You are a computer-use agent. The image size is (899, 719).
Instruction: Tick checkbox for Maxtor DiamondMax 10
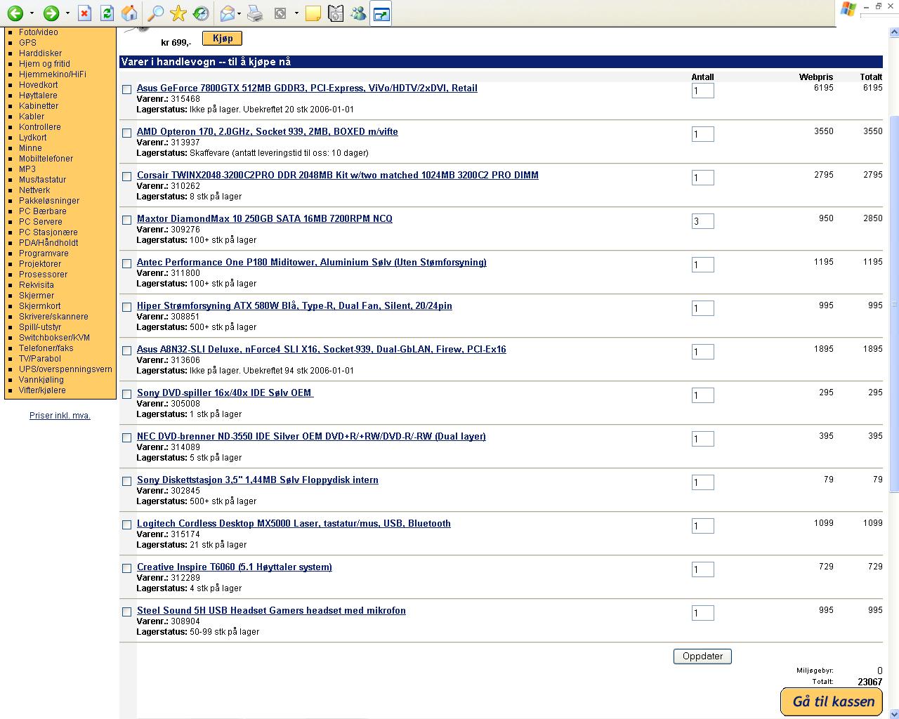coord(127,220)
